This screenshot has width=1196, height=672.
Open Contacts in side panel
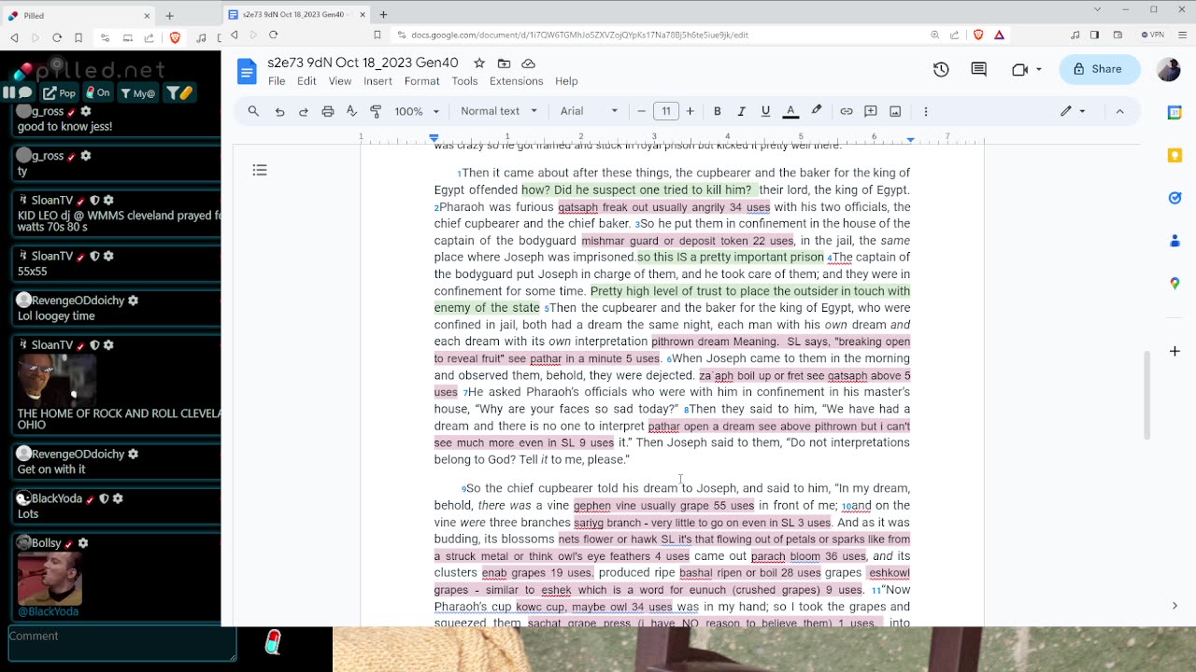click(x=1175, y=241)
